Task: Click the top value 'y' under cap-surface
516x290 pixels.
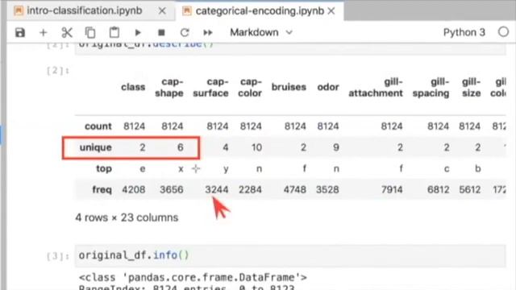Action: (226, 169)
